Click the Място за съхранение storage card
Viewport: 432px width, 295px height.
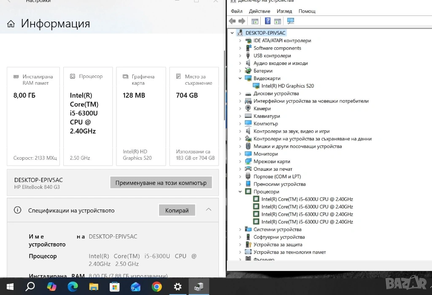click(194, 116)
